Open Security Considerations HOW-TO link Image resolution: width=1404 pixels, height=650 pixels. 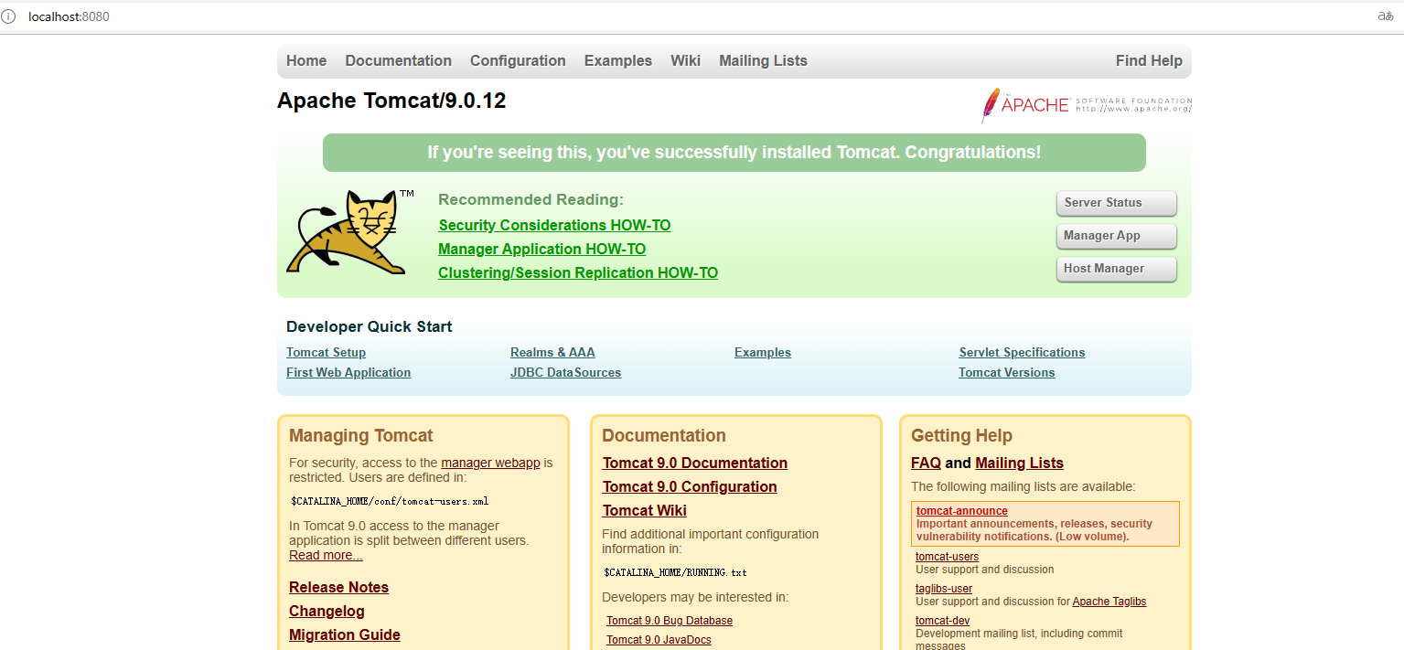554,225
